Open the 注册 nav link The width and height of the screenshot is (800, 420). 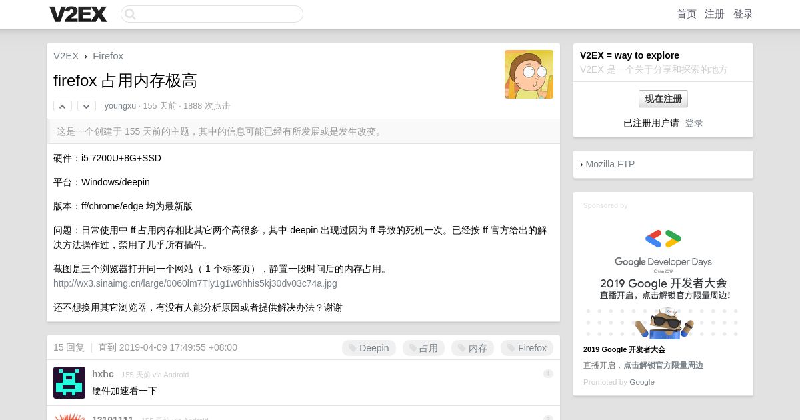(x=715, y=14)
